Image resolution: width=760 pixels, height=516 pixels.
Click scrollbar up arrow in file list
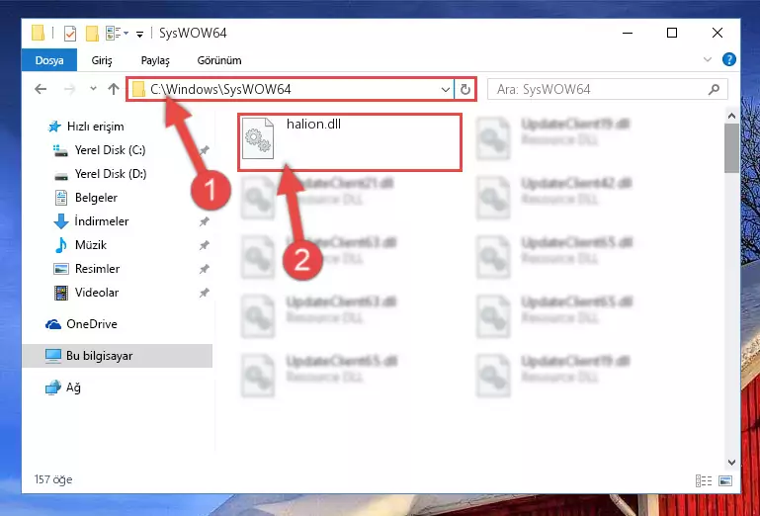(x=732, y=116)
